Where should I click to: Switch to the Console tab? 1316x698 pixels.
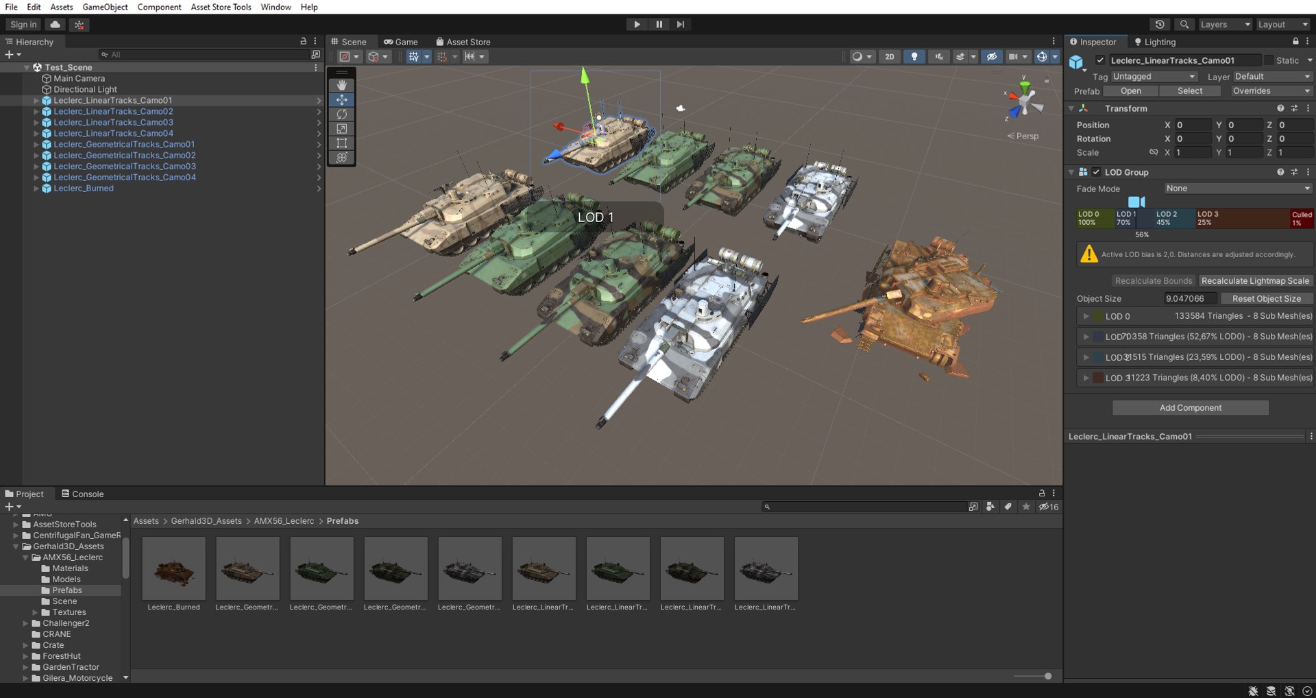(x=82, y=494)
